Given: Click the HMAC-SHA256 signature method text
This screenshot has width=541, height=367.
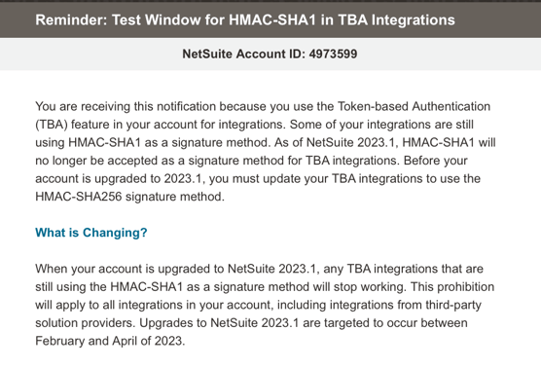Looking at the screenshot, I should pyautogui.click(x=129, y=197).
